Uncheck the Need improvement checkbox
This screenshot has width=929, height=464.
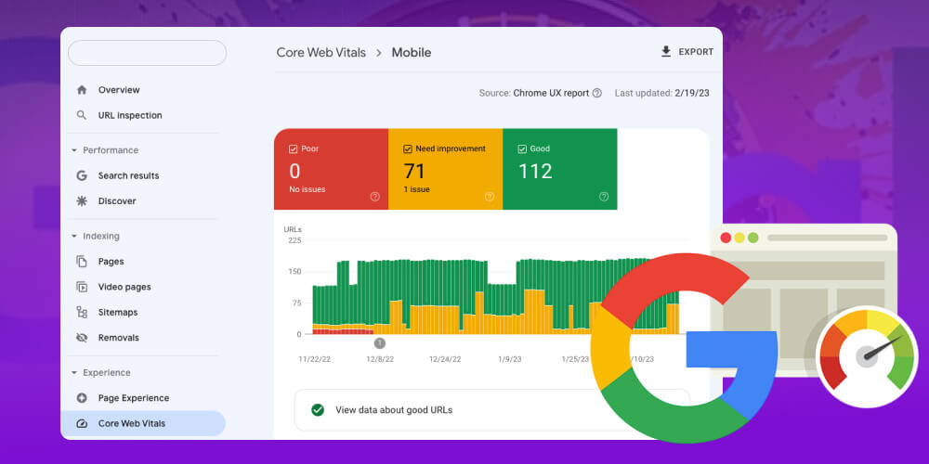pyautogui.click(x=407, y=149)
